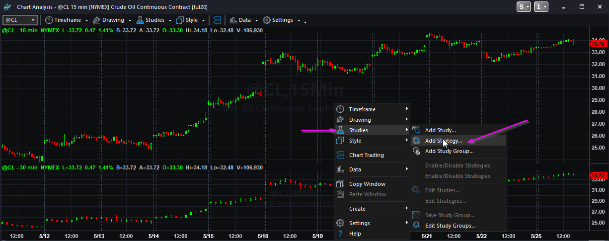Click the Style icon in toolbar
This screenshot has width=609, height=241.
[179, 20]
